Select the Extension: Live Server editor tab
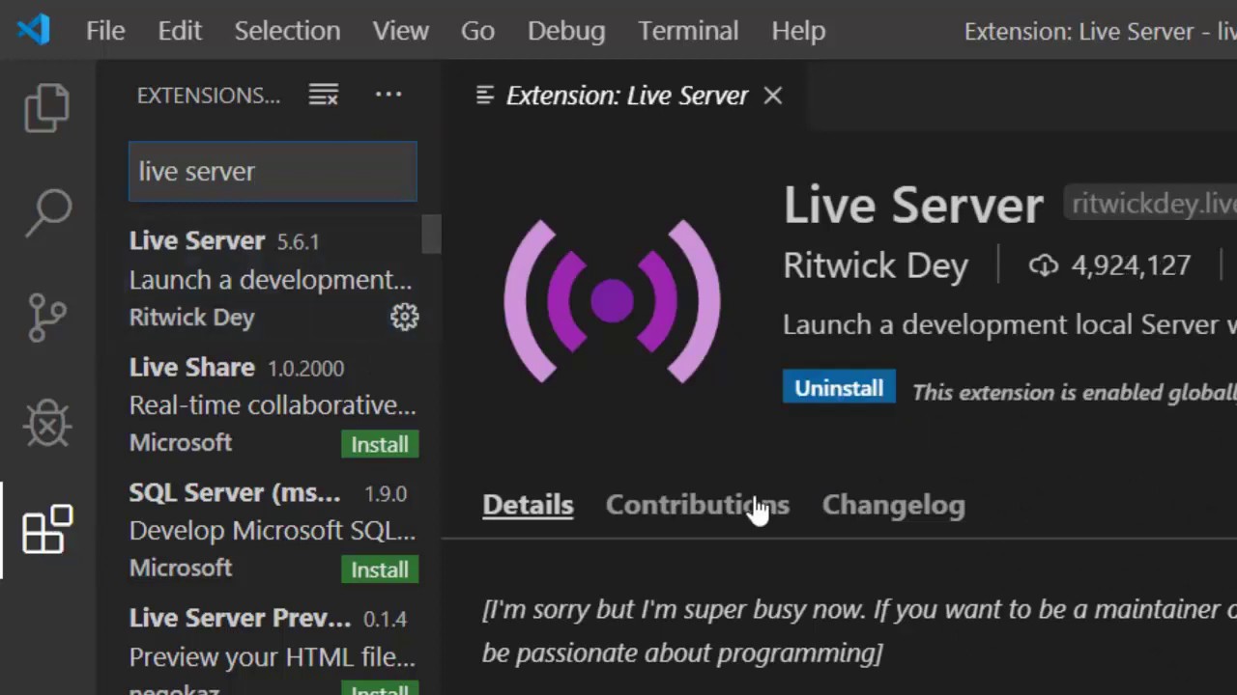The width and height of the screenshot is (1237, 695). tap(627, 96)
